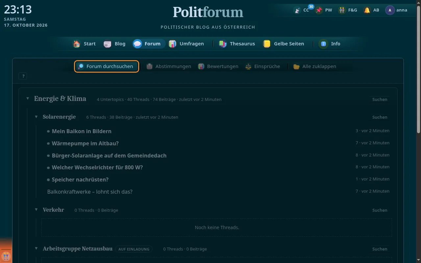Open the Einsprüche toolbar entry

pyautogui.click(x=262, y=66)
